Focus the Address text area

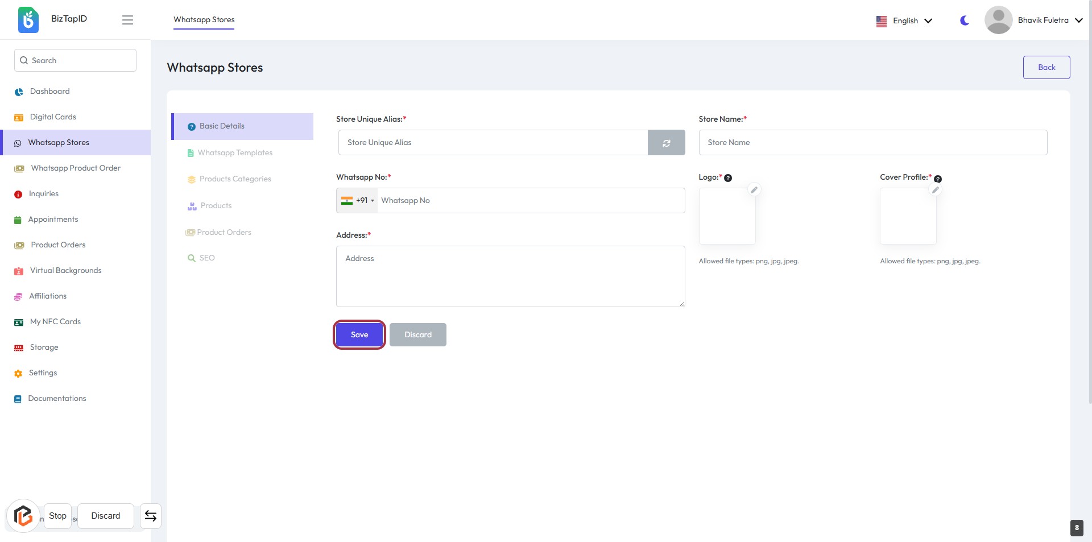pos(510,276)
